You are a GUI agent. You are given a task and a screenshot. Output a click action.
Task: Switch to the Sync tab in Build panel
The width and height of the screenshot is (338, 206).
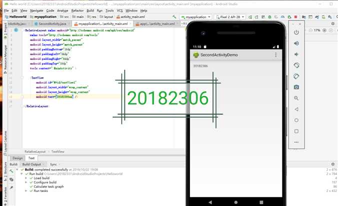[x=53, y=164]
